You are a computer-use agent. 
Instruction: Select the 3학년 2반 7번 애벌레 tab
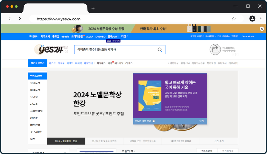point(181,141)
